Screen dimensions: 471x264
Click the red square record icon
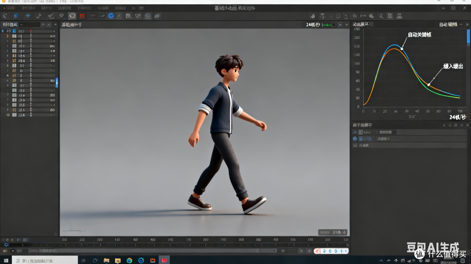pyautogui.click(x=82, y=16)
